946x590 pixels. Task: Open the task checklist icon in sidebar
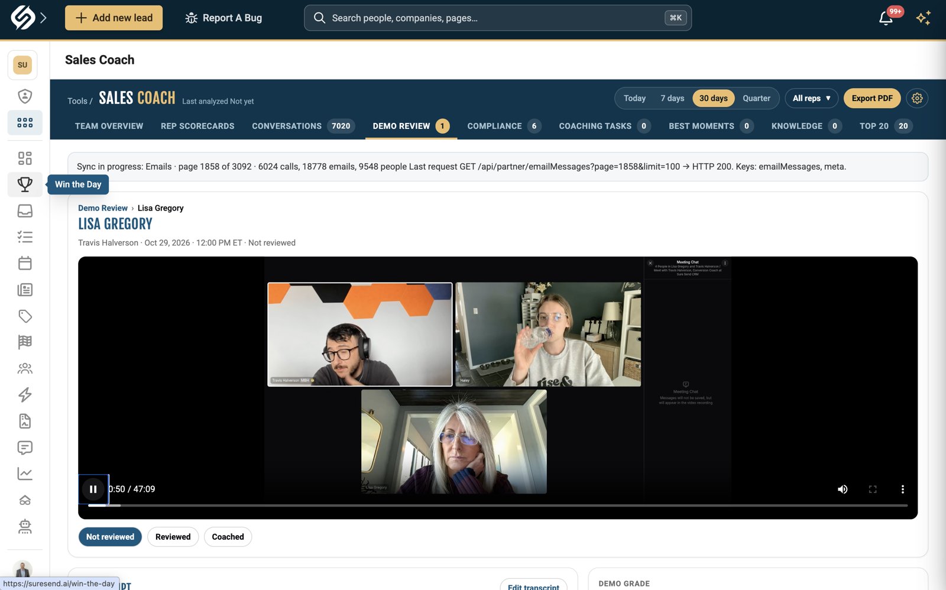click(25, 237)
